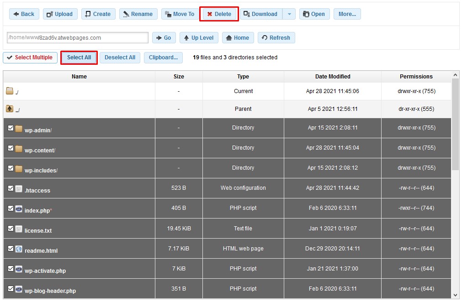Open the Clipboard... options
The width and height of the screenshot is (462, 302).
163,57
